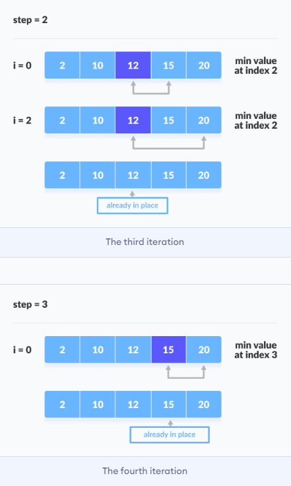Screen dimensions: 291x486
Task: Click the 'i = 2' row label
Action: [22, 120]
